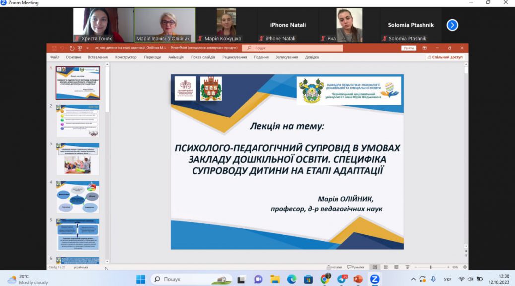Click the Undo arrow in PowerPoint title bar
515x286 pixels.
62,48
